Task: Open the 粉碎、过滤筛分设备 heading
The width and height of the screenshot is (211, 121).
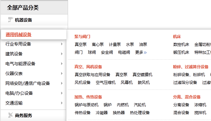Action: tap(191, 67)
